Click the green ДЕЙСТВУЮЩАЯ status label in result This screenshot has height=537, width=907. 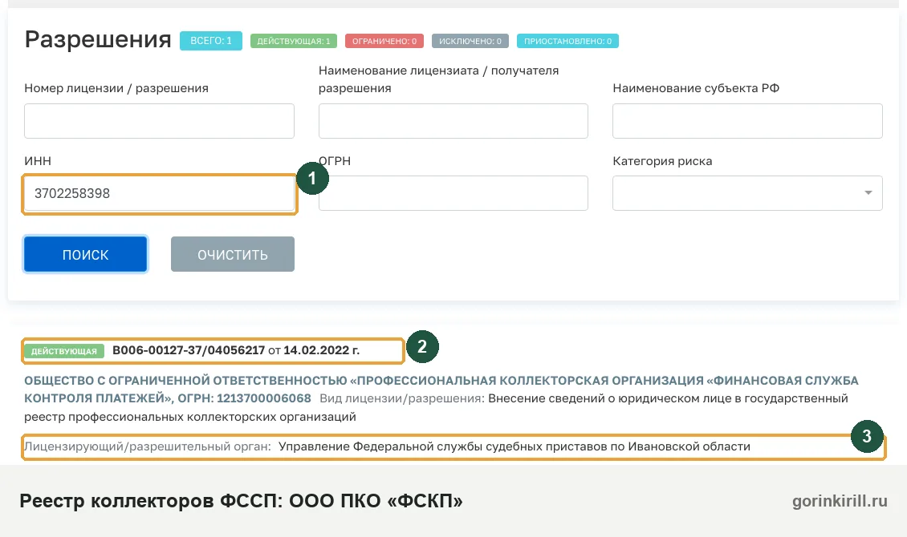click(64, 351)
